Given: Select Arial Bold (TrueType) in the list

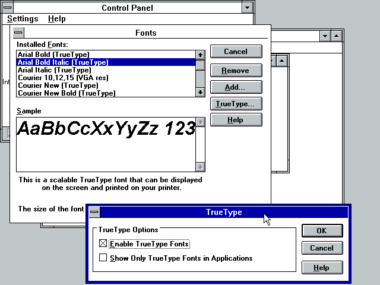Looking at the screenshot, I should pos(106,55).
